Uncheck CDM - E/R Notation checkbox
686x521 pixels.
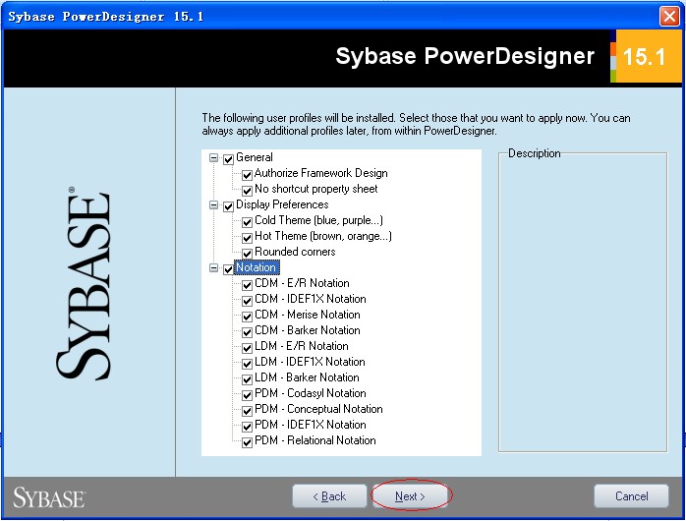[248, 284]
